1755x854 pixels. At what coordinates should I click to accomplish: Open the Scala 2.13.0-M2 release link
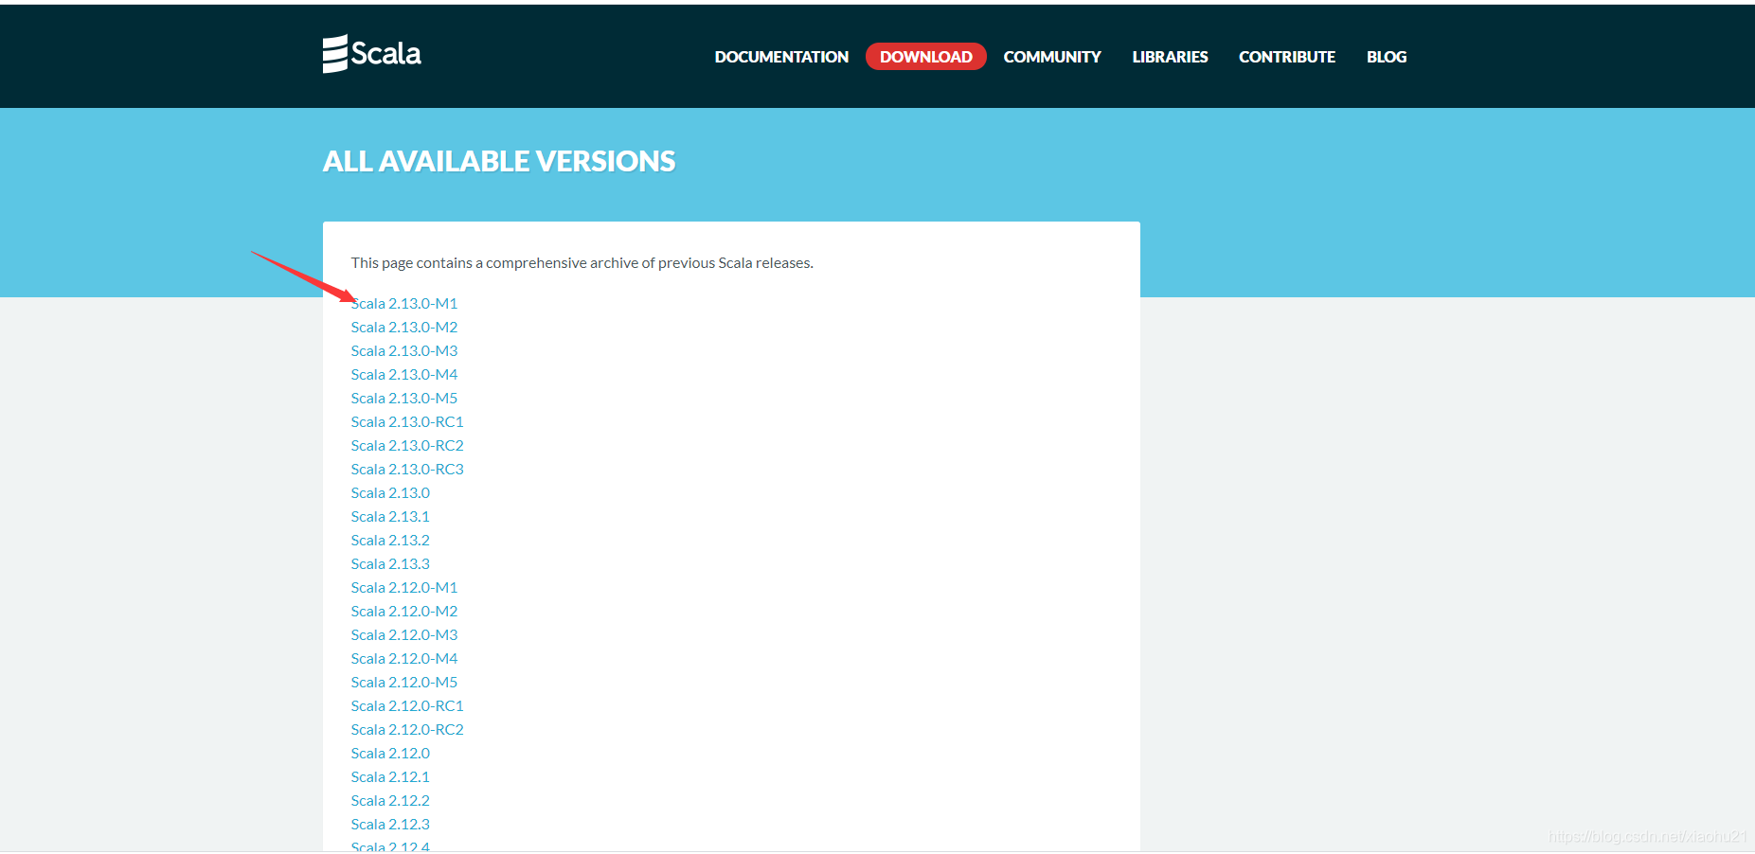(x=404, y=327)
